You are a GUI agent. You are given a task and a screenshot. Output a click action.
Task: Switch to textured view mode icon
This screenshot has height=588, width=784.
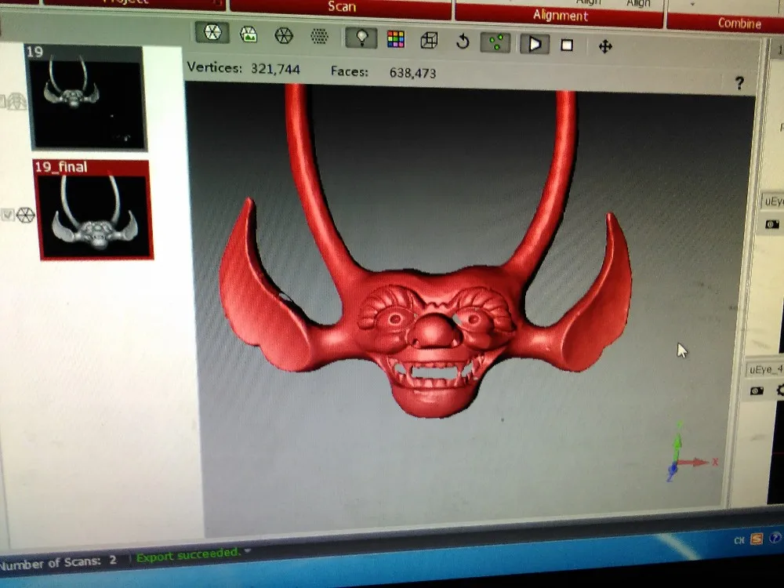coord(249,34)
